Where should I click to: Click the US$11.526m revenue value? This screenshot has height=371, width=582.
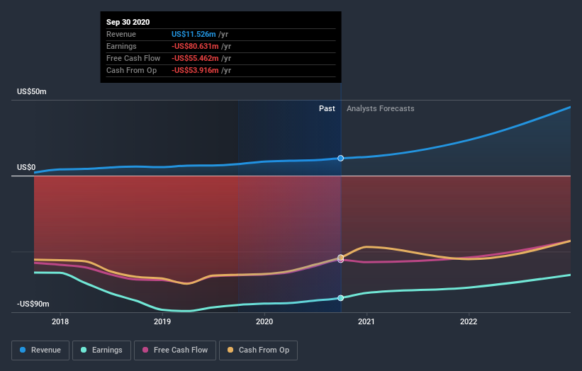[x=194, y=34]
